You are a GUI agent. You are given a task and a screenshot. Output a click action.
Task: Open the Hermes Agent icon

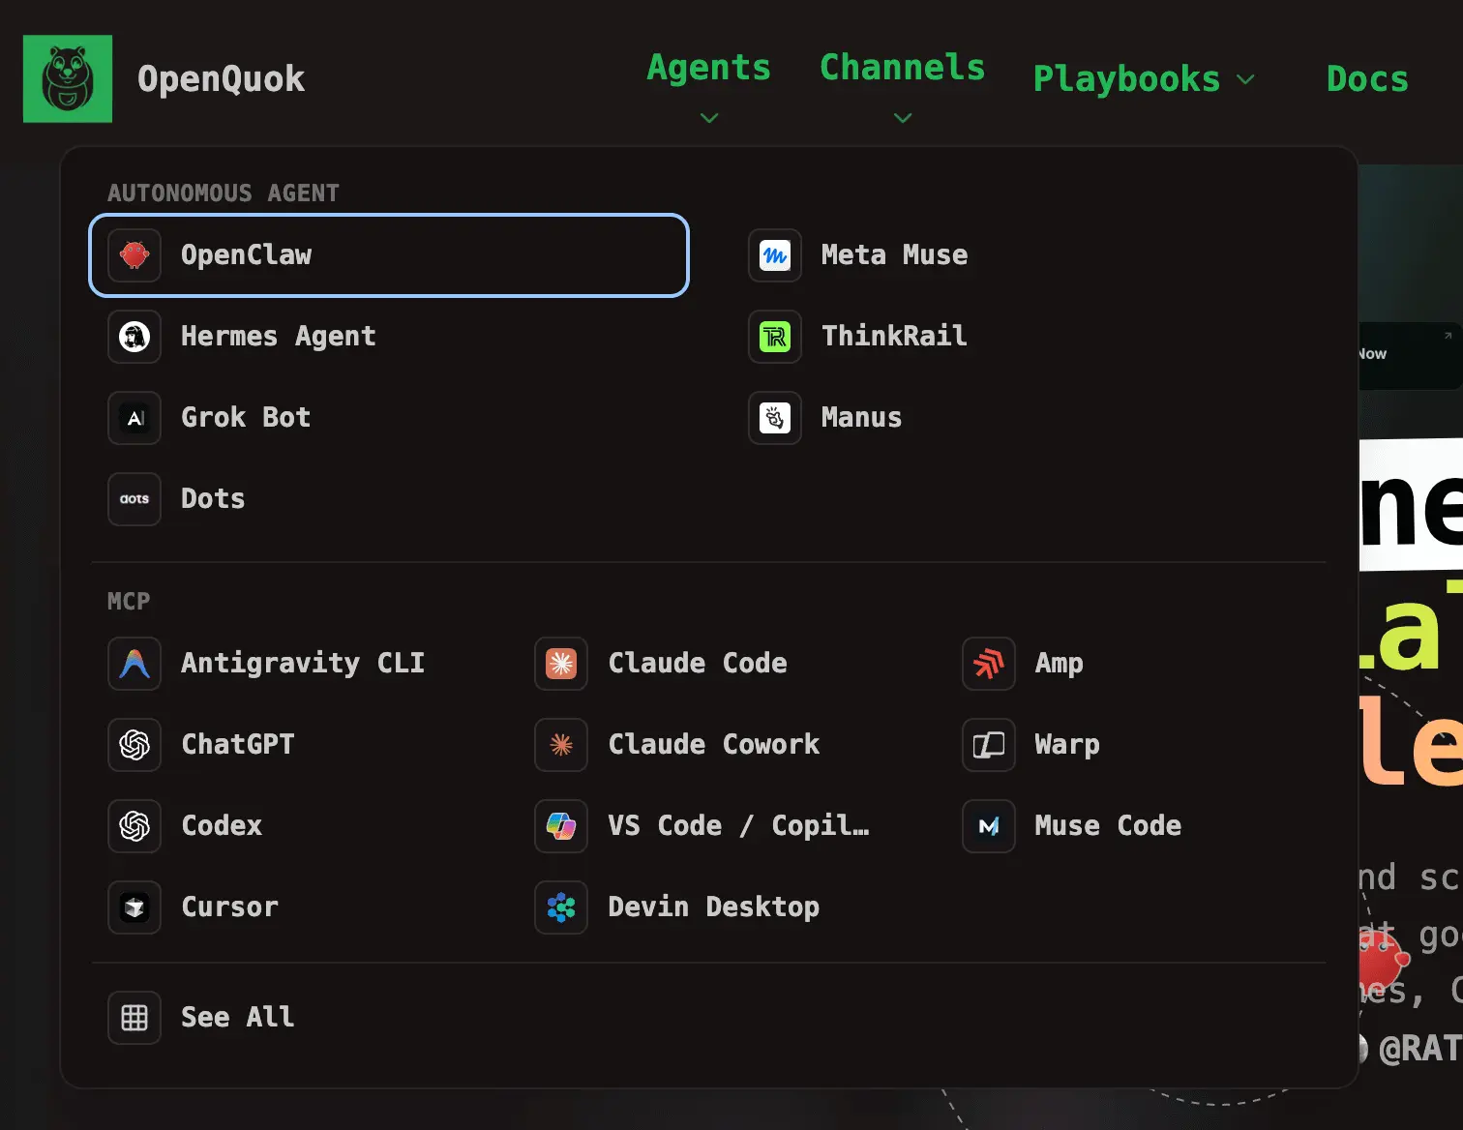pos(134,337)
